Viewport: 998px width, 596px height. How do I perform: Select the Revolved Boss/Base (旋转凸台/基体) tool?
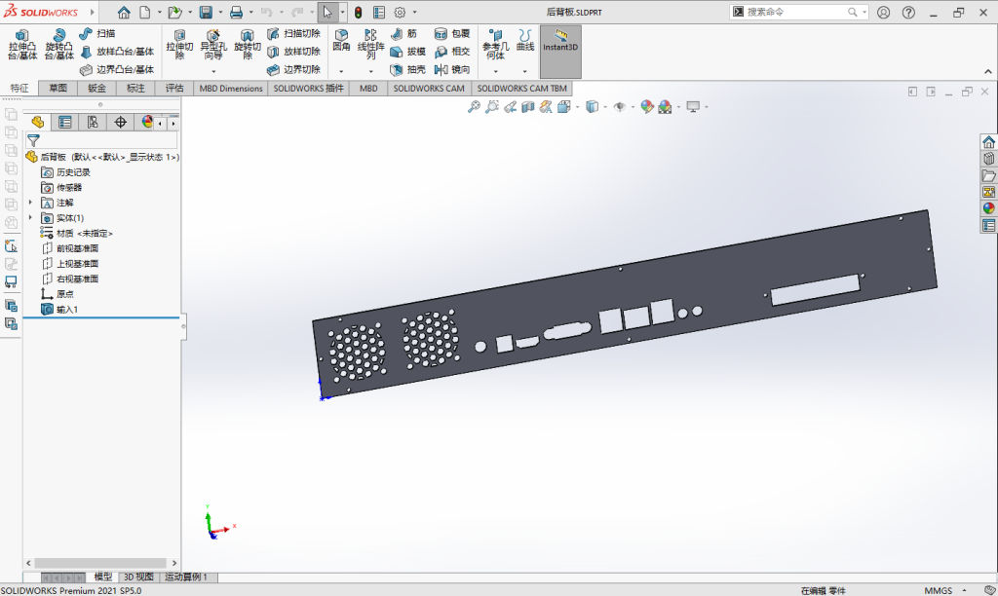click(x=58, y=45)
